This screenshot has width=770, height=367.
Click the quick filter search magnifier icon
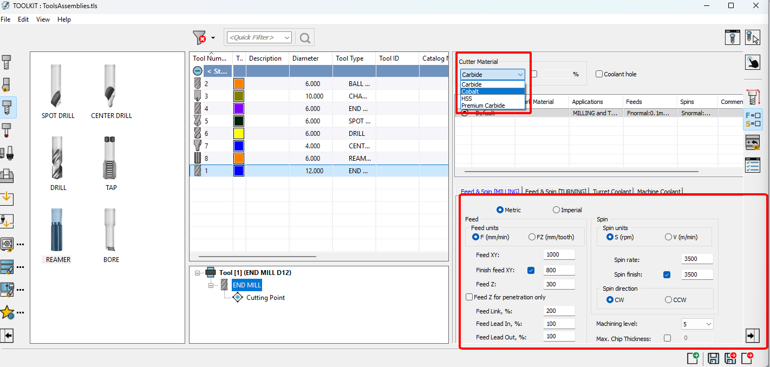305,37
